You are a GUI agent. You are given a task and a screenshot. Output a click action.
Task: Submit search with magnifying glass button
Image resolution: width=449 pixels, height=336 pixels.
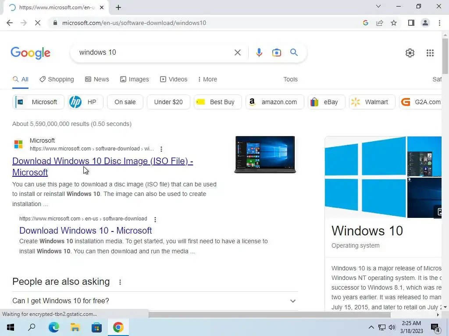(x=294, y=52)
